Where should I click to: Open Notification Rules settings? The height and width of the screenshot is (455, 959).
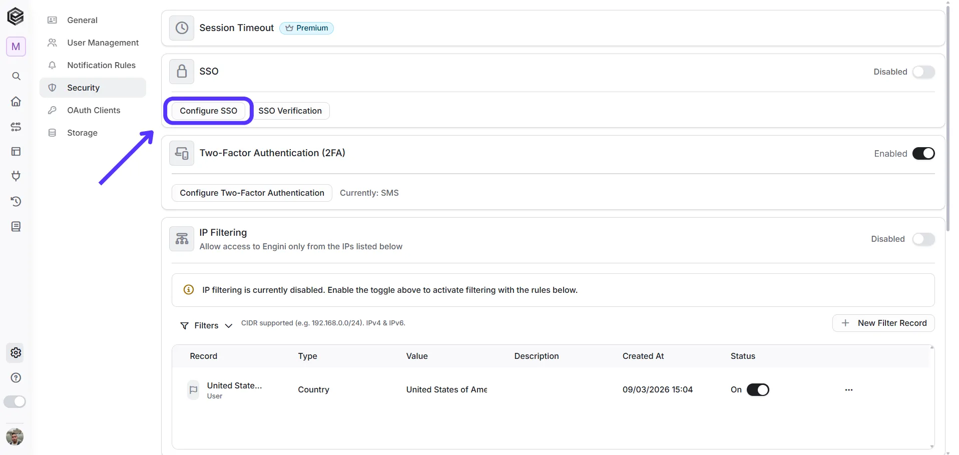point(93,65)
